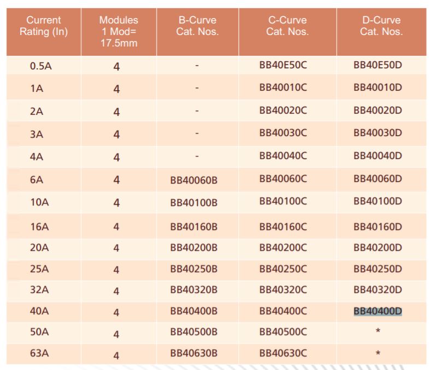Screen dimensions: 434x370
Task: Select the B-Curve Cat. Nos. header
Action: coord(197,26)
